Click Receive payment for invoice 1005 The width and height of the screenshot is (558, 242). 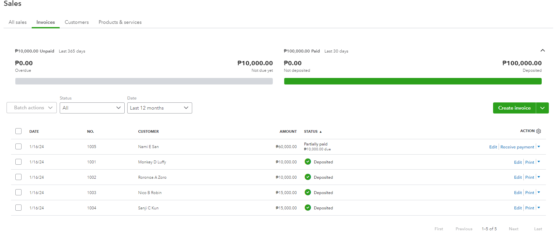click(x=517, y=147)
